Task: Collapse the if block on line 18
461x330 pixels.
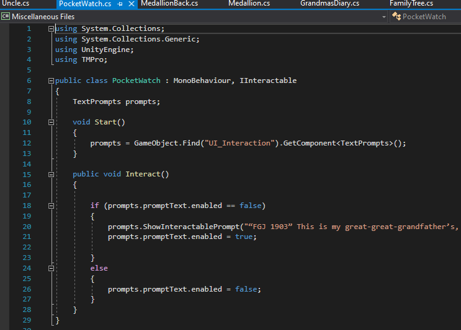Action: pos(51,206)
